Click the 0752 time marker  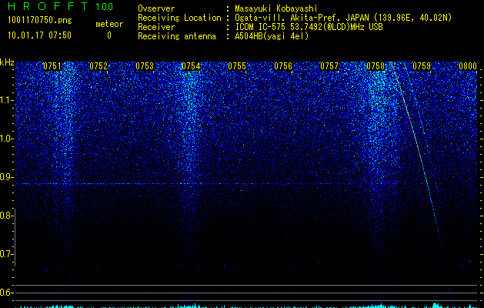[x=98, y=66]
